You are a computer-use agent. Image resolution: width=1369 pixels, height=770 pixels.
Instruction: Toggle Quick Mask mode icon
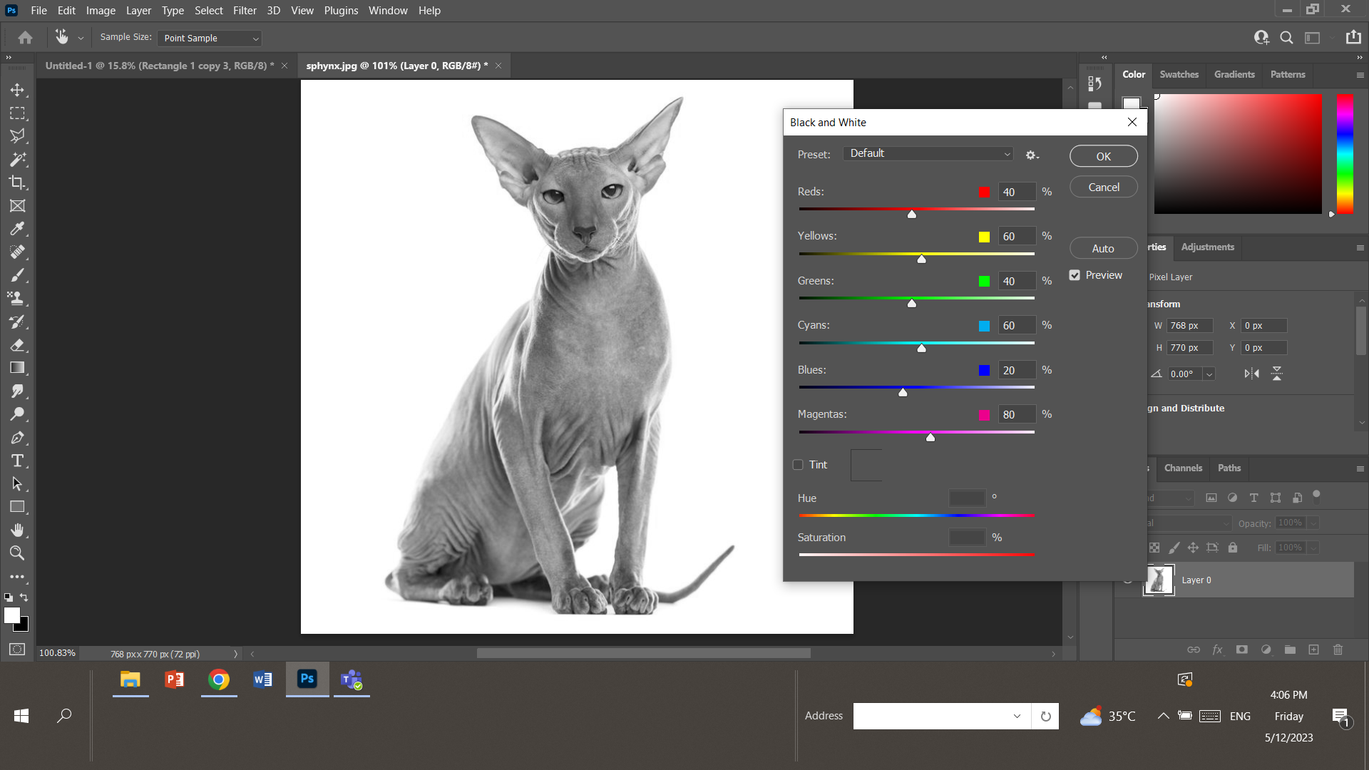pos(17,650)
